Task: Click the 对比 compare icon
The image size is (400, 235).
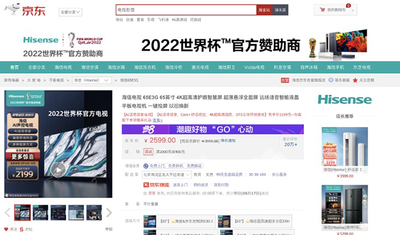Action: [22, 229]
